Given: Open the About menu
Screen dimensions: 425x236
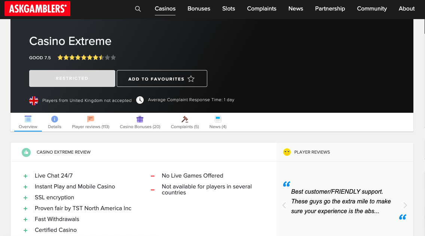Looking at the screenshot, I should point(407,9).
